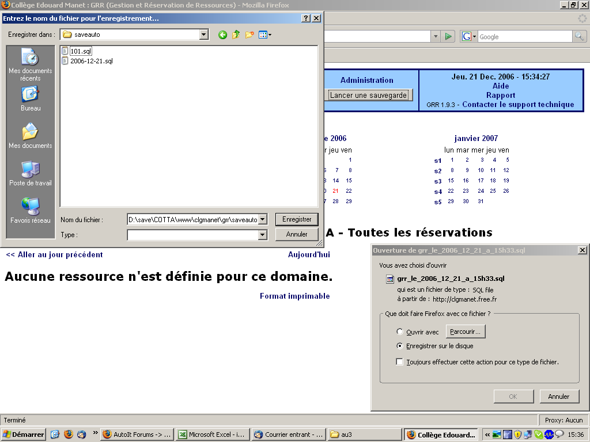Screen dimensions: 590x442
Task: Select the Bureau shortcut in sidebar
Action: (x=30, y=98)
